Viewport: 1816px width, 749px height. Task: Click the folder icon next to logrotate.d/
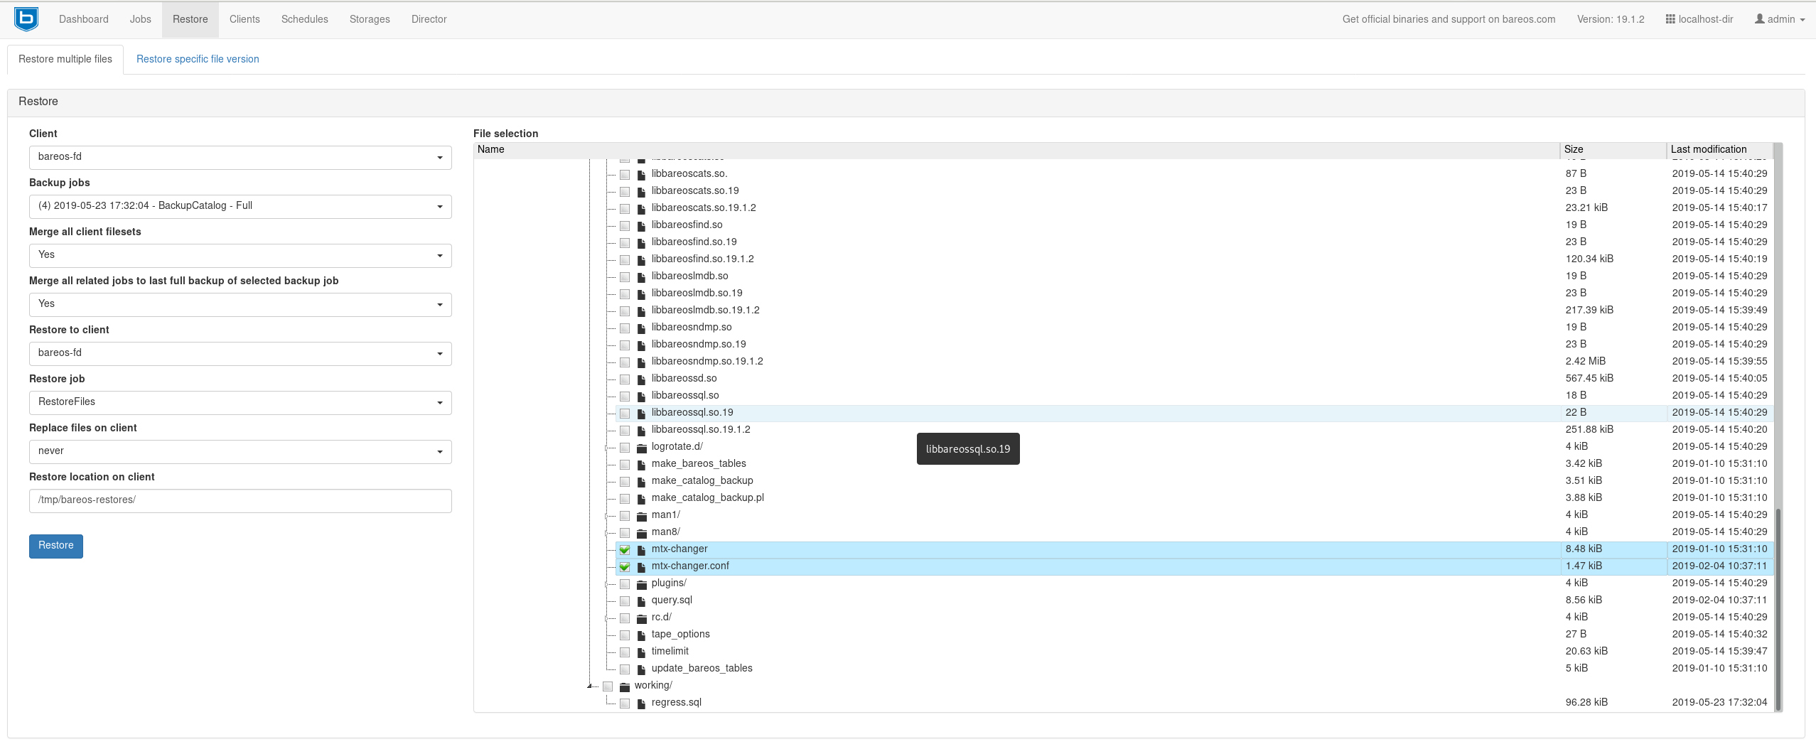(x=641, y=447)
